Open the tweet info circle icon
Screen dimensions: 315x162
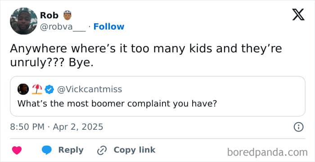(x=298, y=127)
